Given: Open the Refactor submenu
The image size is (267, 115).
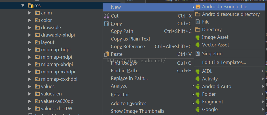Looking at the screenshot, I should point(148,95).
